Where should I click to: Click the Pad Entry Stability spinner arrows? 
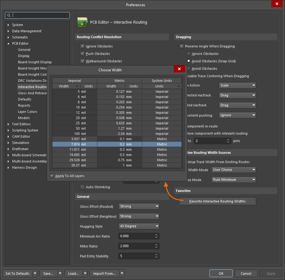[x=156, y=256]
